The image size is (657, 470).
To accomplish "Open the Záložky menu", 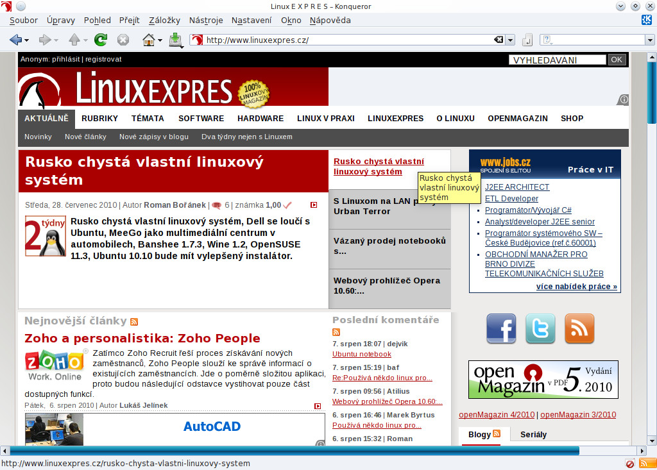I will click(x=164, y=20).
